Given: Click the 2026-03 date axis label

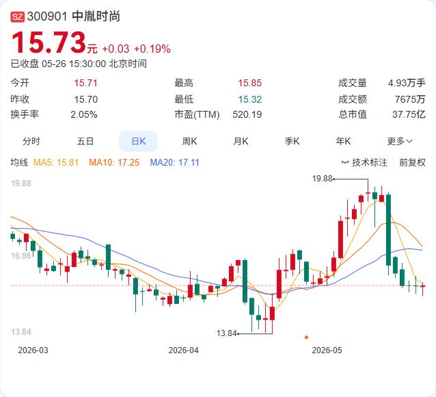Looking at the screenshot, I should [33, 350].
